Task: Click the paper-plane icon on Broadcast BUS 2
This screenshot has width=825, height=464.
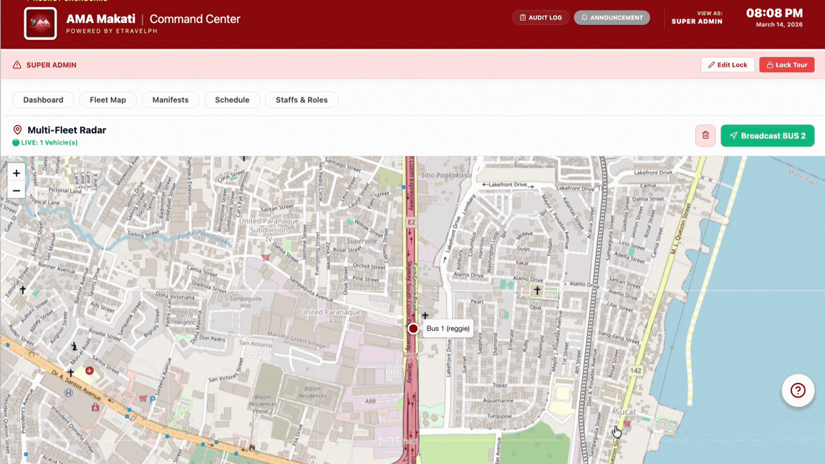Action: [733, 135]
